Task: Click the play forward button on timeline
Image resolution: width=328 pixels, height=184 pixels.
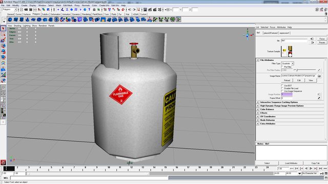Action: [x=311, y=168]
